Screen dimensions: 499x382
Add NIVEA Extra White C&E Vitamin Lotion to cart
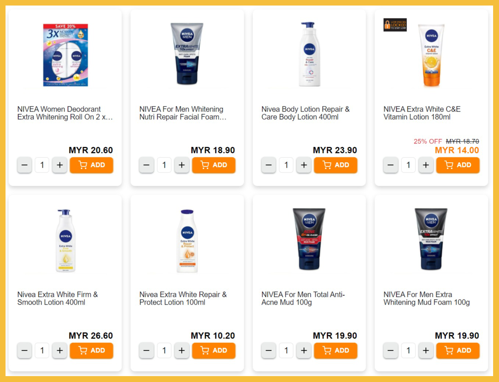458,165
